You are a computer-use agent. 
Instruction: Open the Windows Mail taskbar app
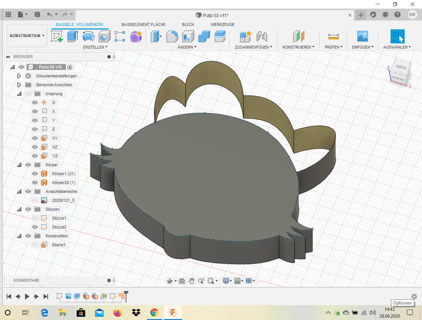99,313
